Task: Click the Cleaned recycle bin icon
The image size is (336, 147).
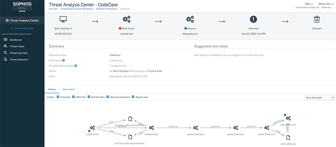Action: [317, 19]
